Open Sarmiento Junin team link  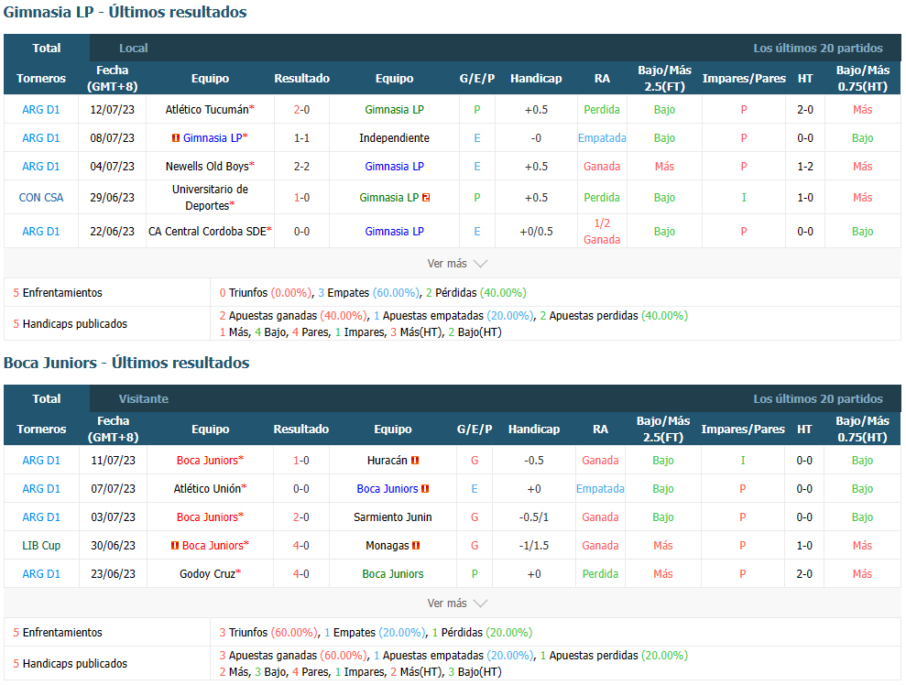pos(393,516)
